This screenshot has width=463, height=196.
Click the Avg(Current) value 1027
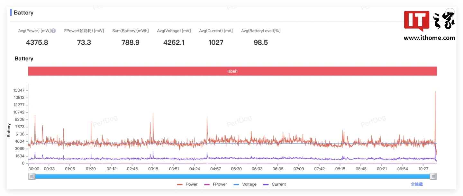pyautogui.click(x=216, y=42)
